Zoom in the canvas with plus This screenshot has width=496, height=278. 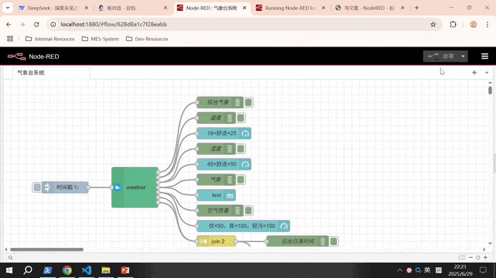coord(485,257)
